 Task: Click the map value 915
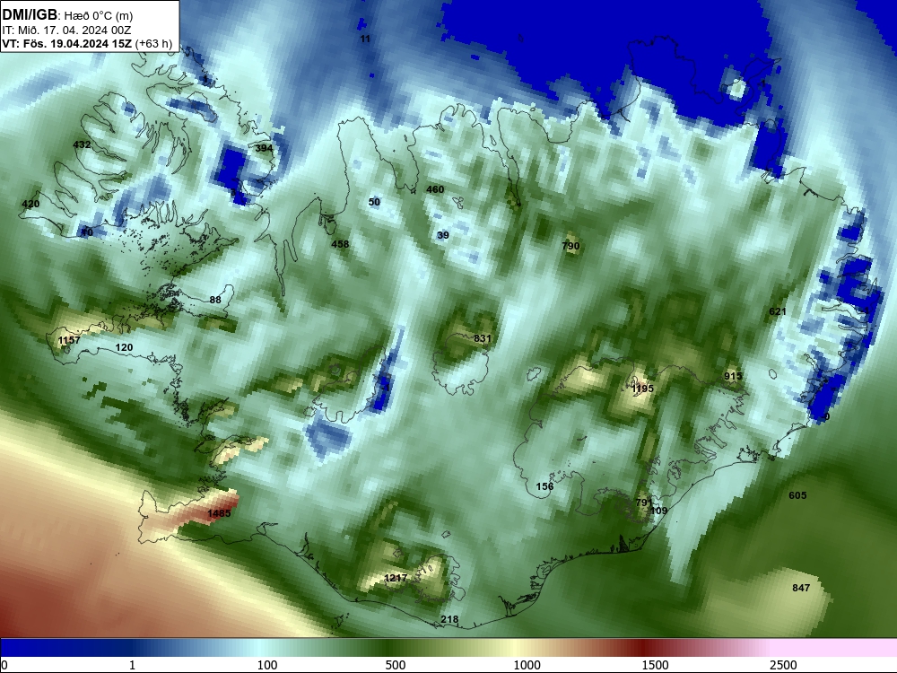pyautogui.click(x=733, y=376)
